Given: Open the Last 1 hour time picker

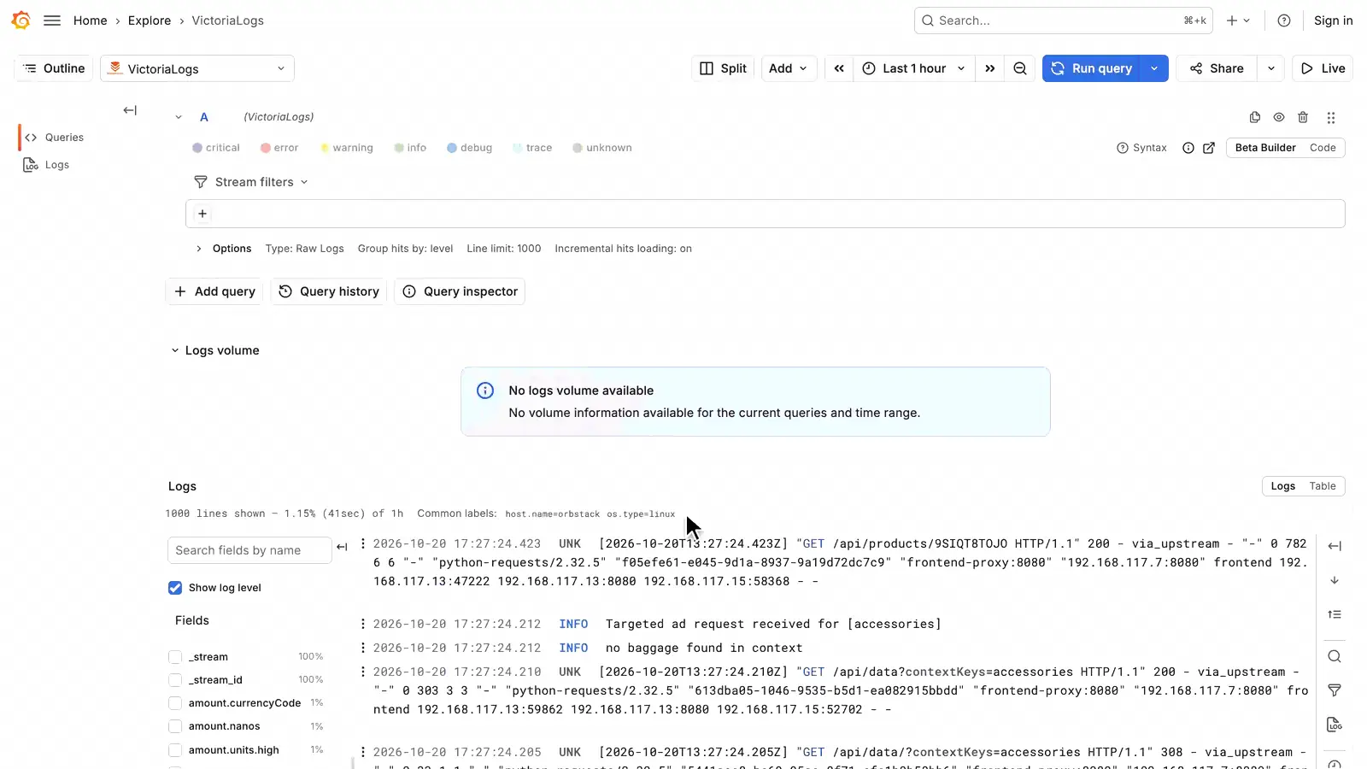Looking at the screenshot, I should (914, 68).
